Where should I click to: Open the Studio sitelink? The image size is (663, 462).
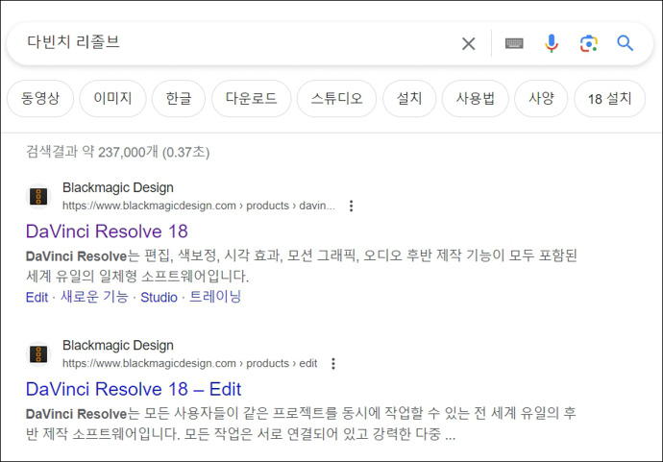coord(159,297)
